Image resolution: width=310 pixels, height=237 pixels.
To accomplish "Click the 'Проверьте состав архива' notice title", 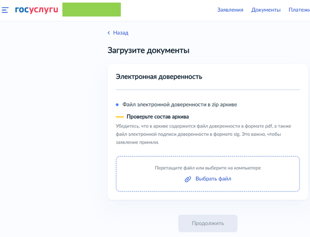I will 157,117.
